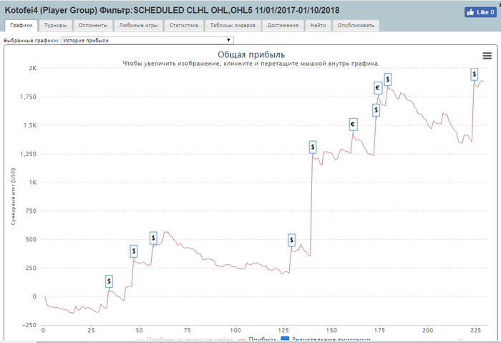
Task: Open the Опубликовать tab
Action: click(x=356, y=25)
